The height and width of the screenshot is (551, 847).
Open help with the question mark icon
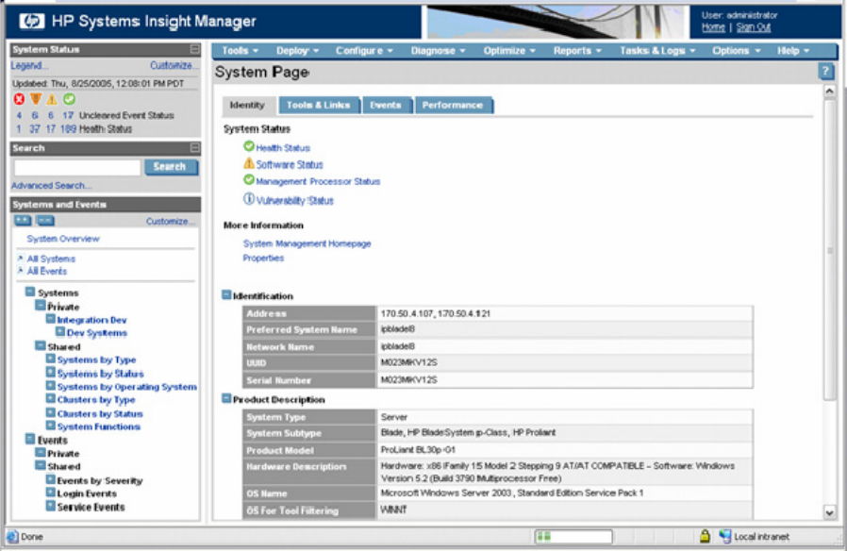click(x=825, y=72)
